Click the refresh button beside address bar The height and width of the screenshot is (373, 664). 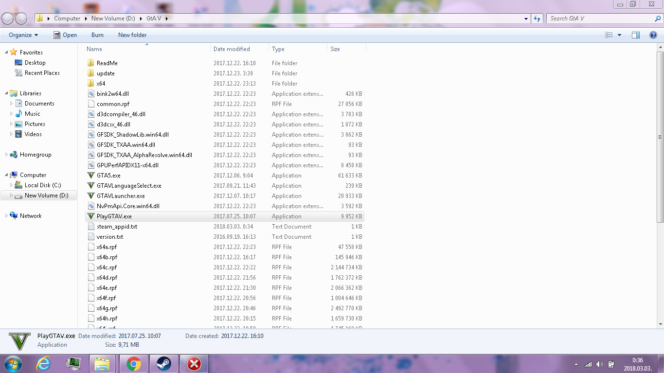point(537,18)
